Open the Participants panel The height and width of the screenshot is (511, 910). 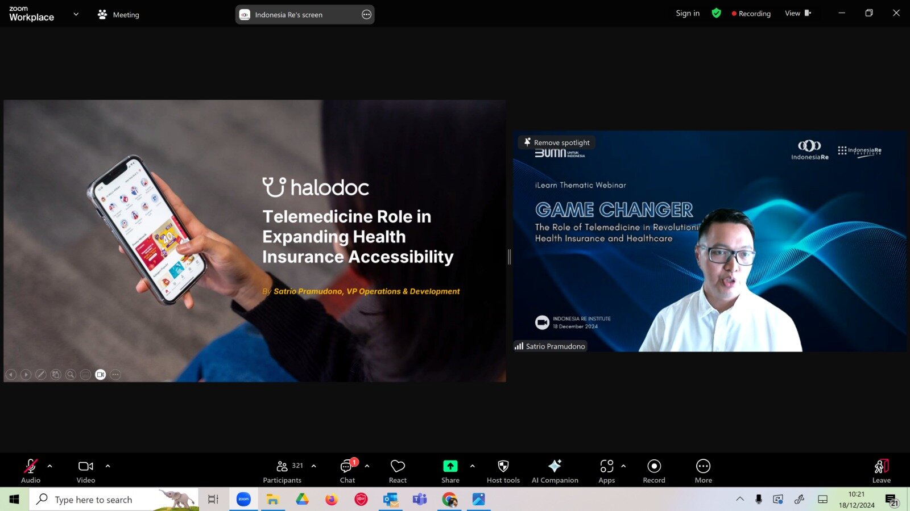click(282, 471)
